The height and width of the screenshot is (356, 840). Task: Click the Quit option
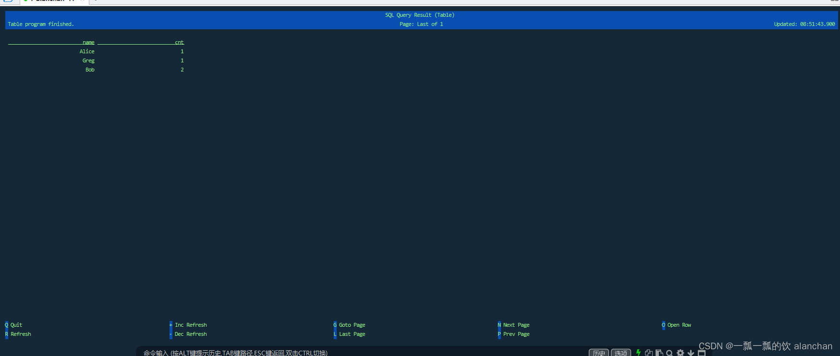pos(16,325)
